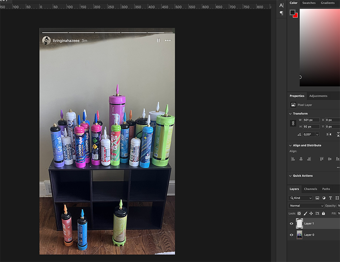Viewport: 340px width, 262px height.
Task: Align horizontal centers
Action: 301,159
